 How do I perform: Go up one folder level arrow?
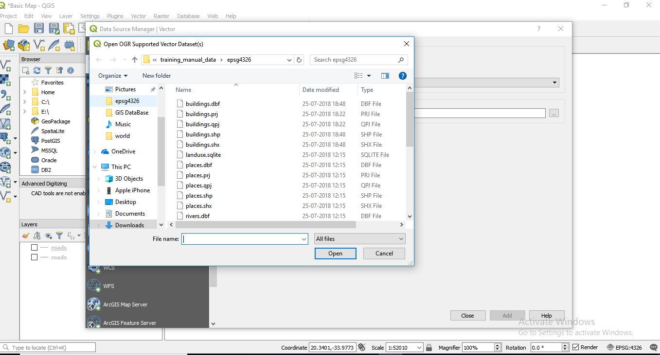135,60
